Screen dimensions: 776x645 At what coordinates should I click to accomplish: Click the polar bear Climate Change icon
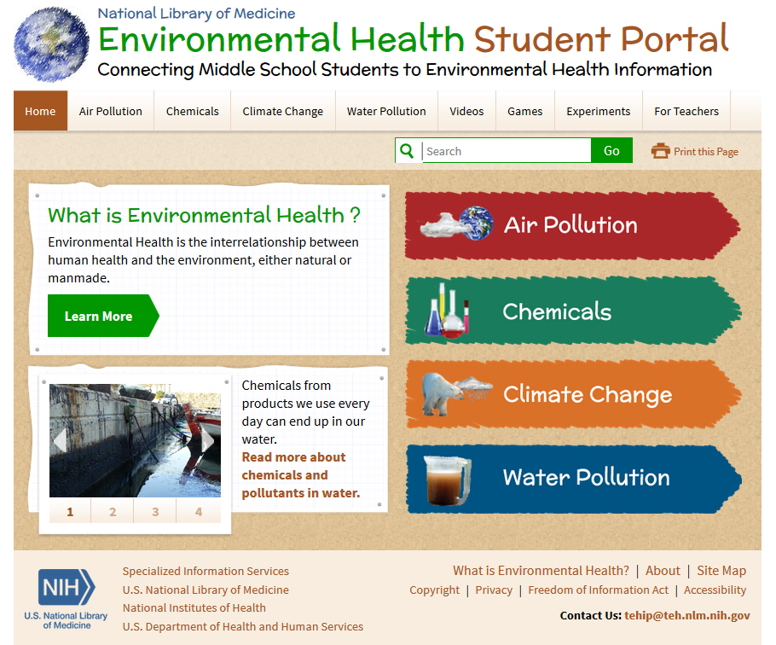tap(457, 393)
